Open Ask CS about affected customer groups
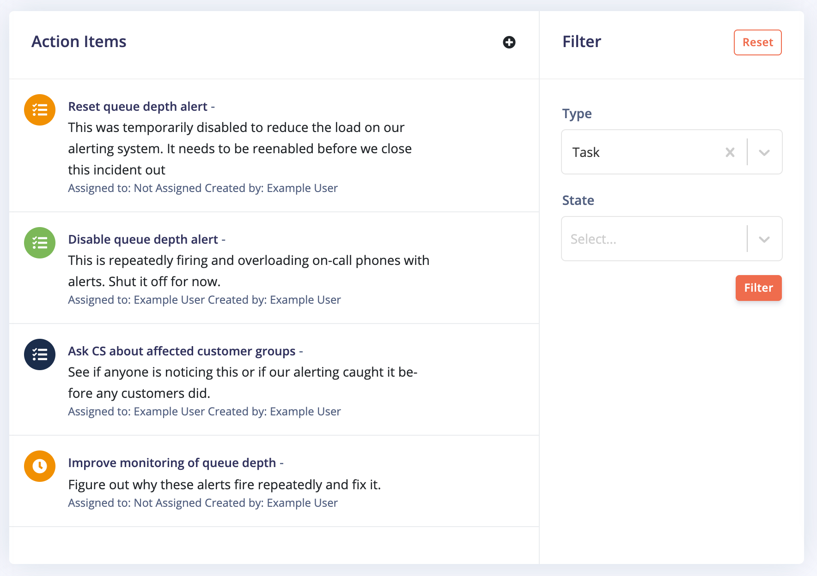 click(182, 351)
